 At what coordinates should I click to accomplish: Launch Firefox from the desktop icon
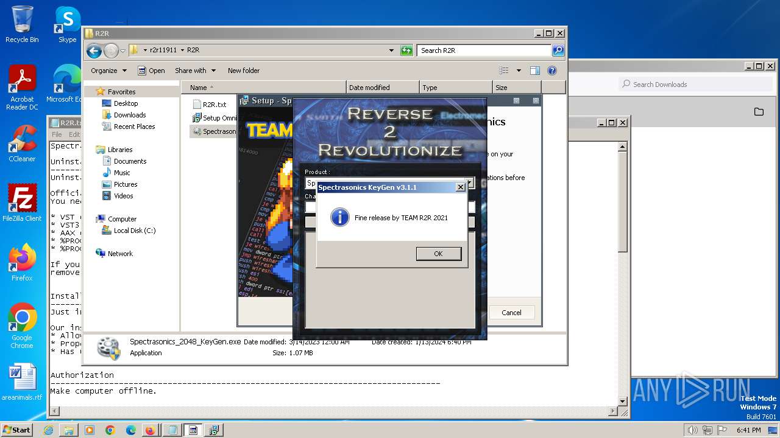tap(22, 263)
